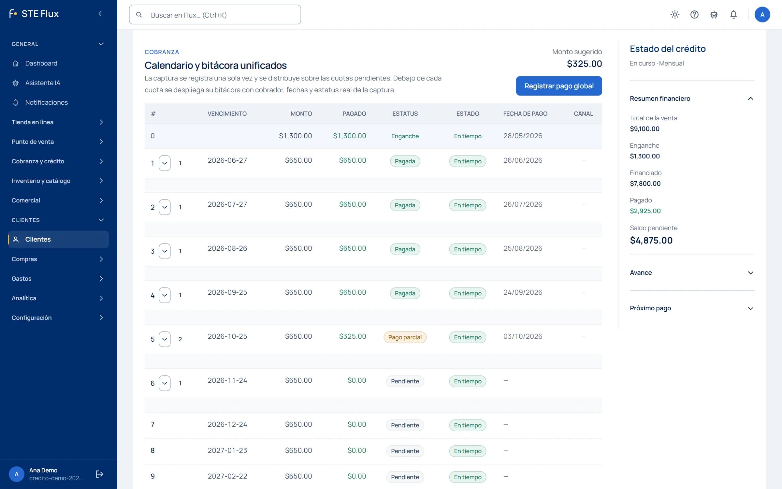Expand Compras menu
Image resolution: width=782 pixels, height=489 pixels.
(x=58, y=259)
